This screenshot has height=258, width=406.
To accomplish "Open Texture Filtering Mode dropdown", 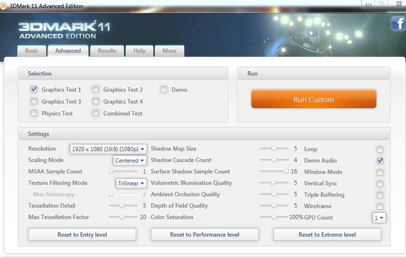I will click(x=131, y=183).
